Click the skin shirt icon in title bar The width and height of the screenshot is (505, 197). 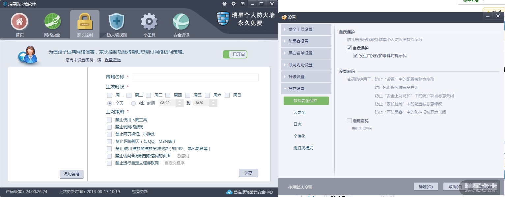(x=224, y=4)
